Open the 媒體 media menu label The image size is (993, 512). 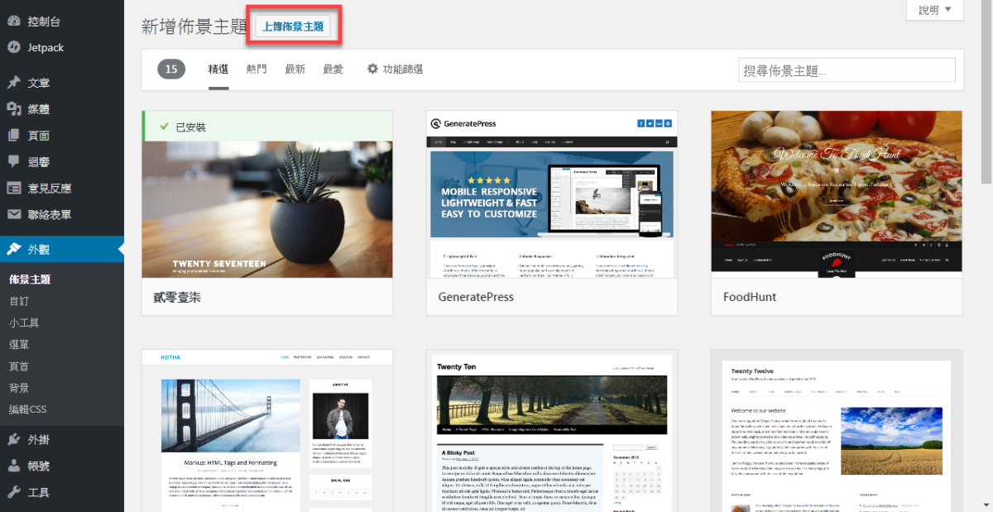(x=38, y=109)
